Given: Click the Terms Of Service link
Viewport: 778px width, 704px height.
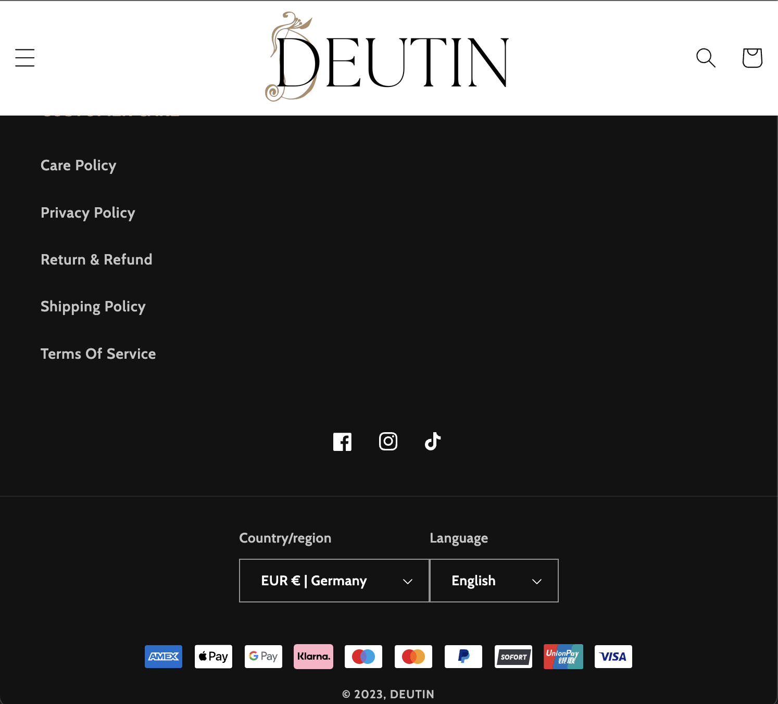Looking at the screenshot, I should coord(98,354).
